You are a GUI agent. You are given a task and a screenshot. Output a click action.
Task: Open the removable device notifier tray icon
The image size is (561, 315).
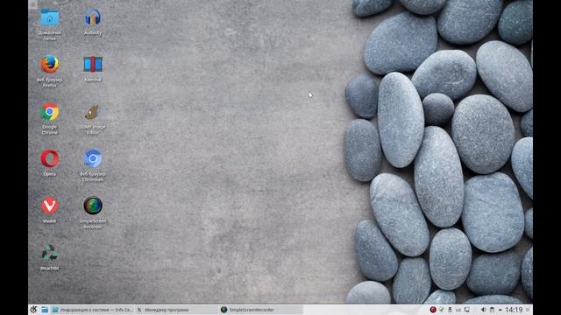click(x=450, y=310)
